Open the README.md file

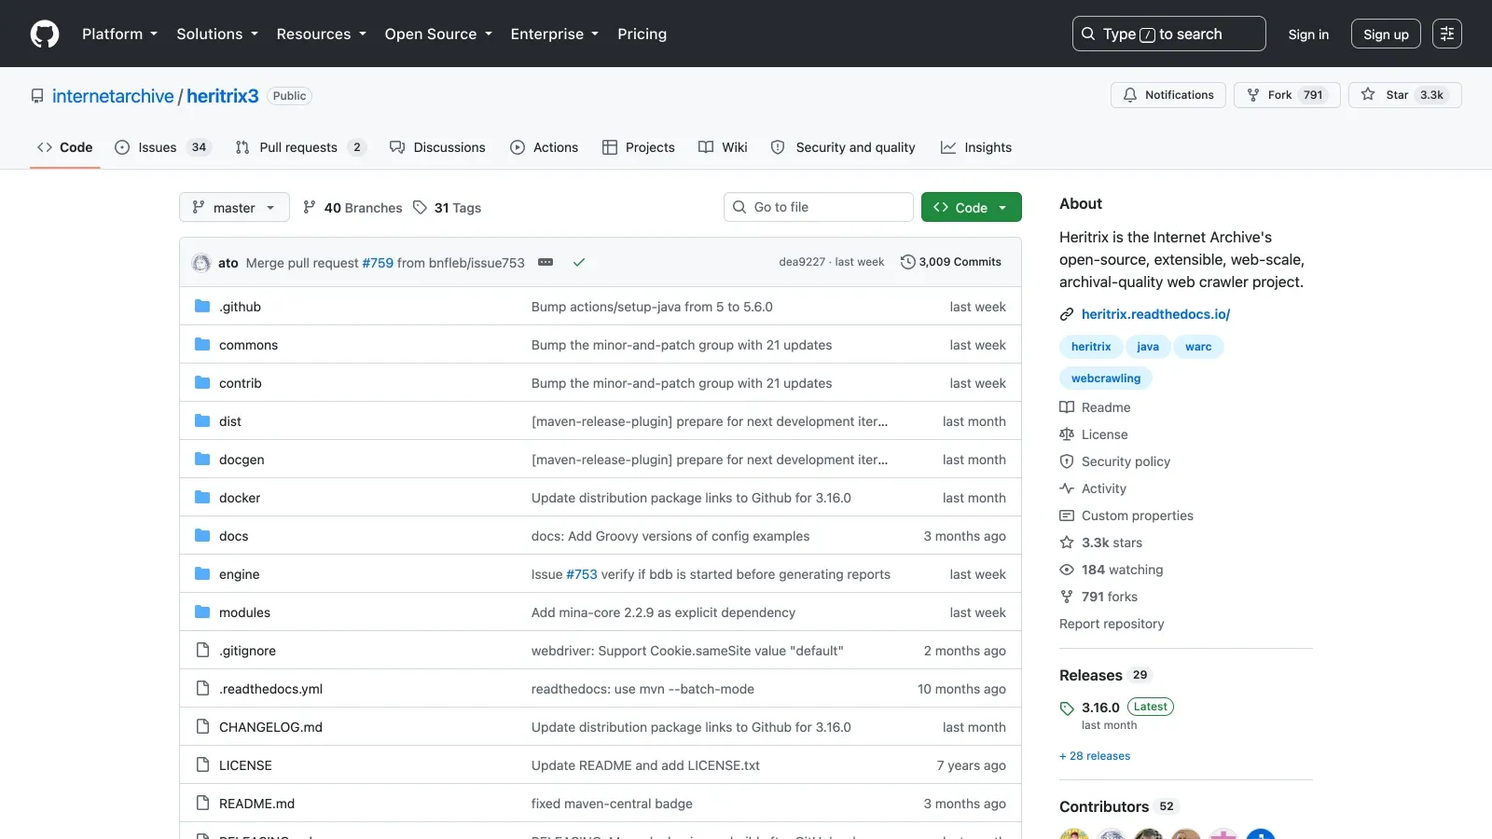tap(256, 804)
